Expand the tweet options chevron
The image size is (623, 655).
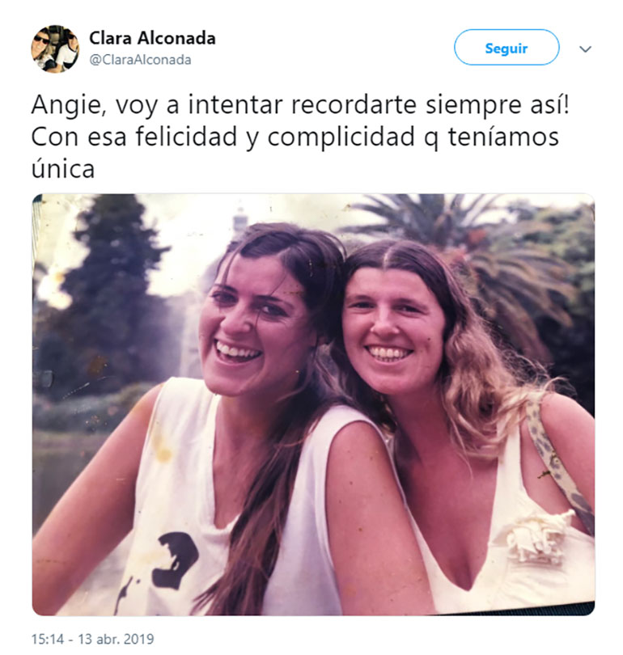point(585,49)
